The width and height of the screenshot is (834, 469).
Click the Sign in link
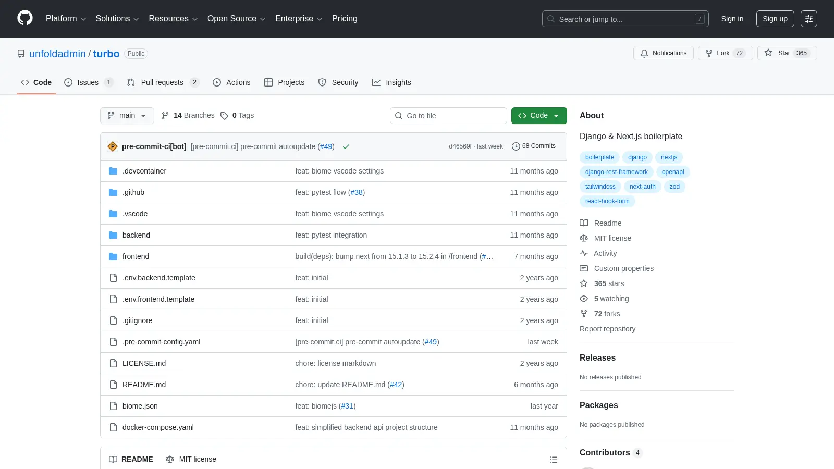click(x=732, y=19)
